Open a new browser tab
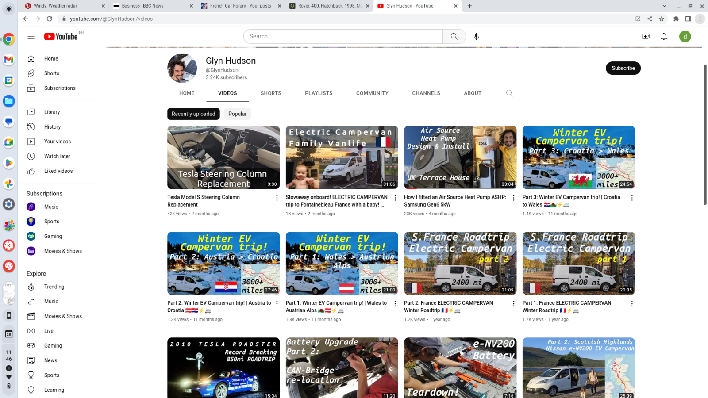 470,6
